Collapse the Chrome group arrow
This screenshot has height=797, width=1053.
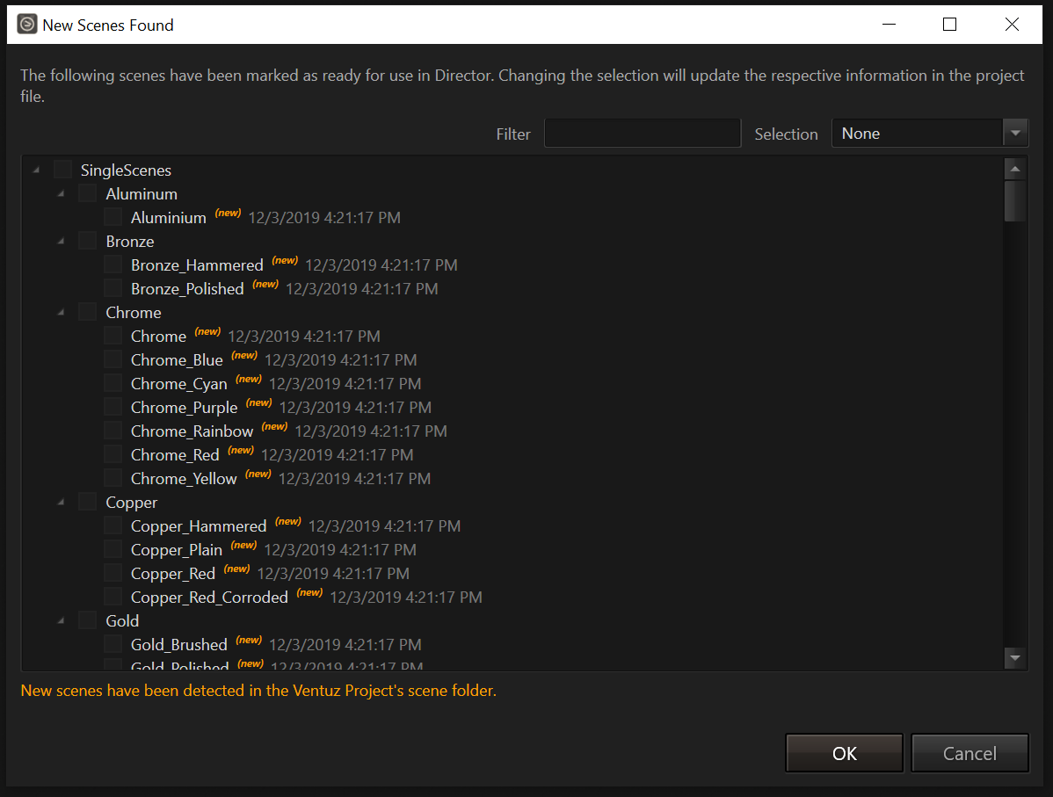[62, 312]
